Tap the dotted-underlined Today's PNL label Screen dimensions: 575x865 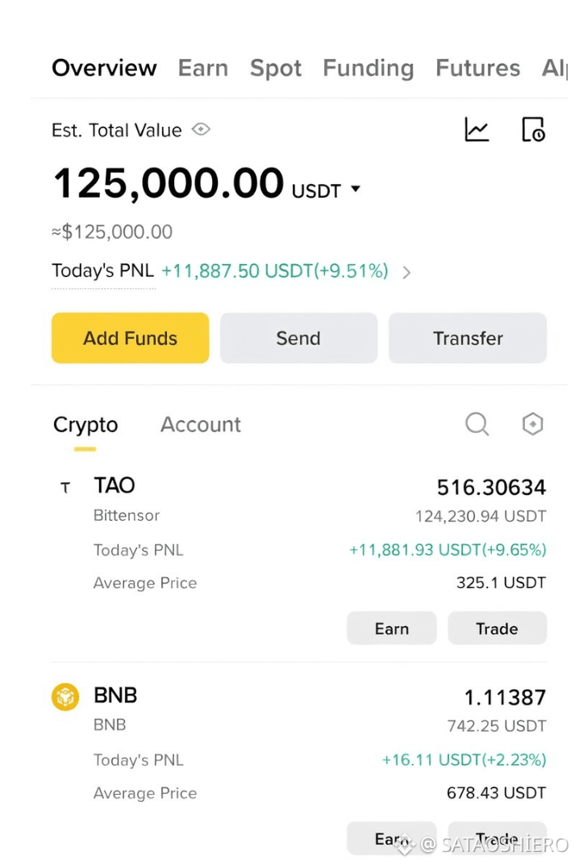[103, 271]
